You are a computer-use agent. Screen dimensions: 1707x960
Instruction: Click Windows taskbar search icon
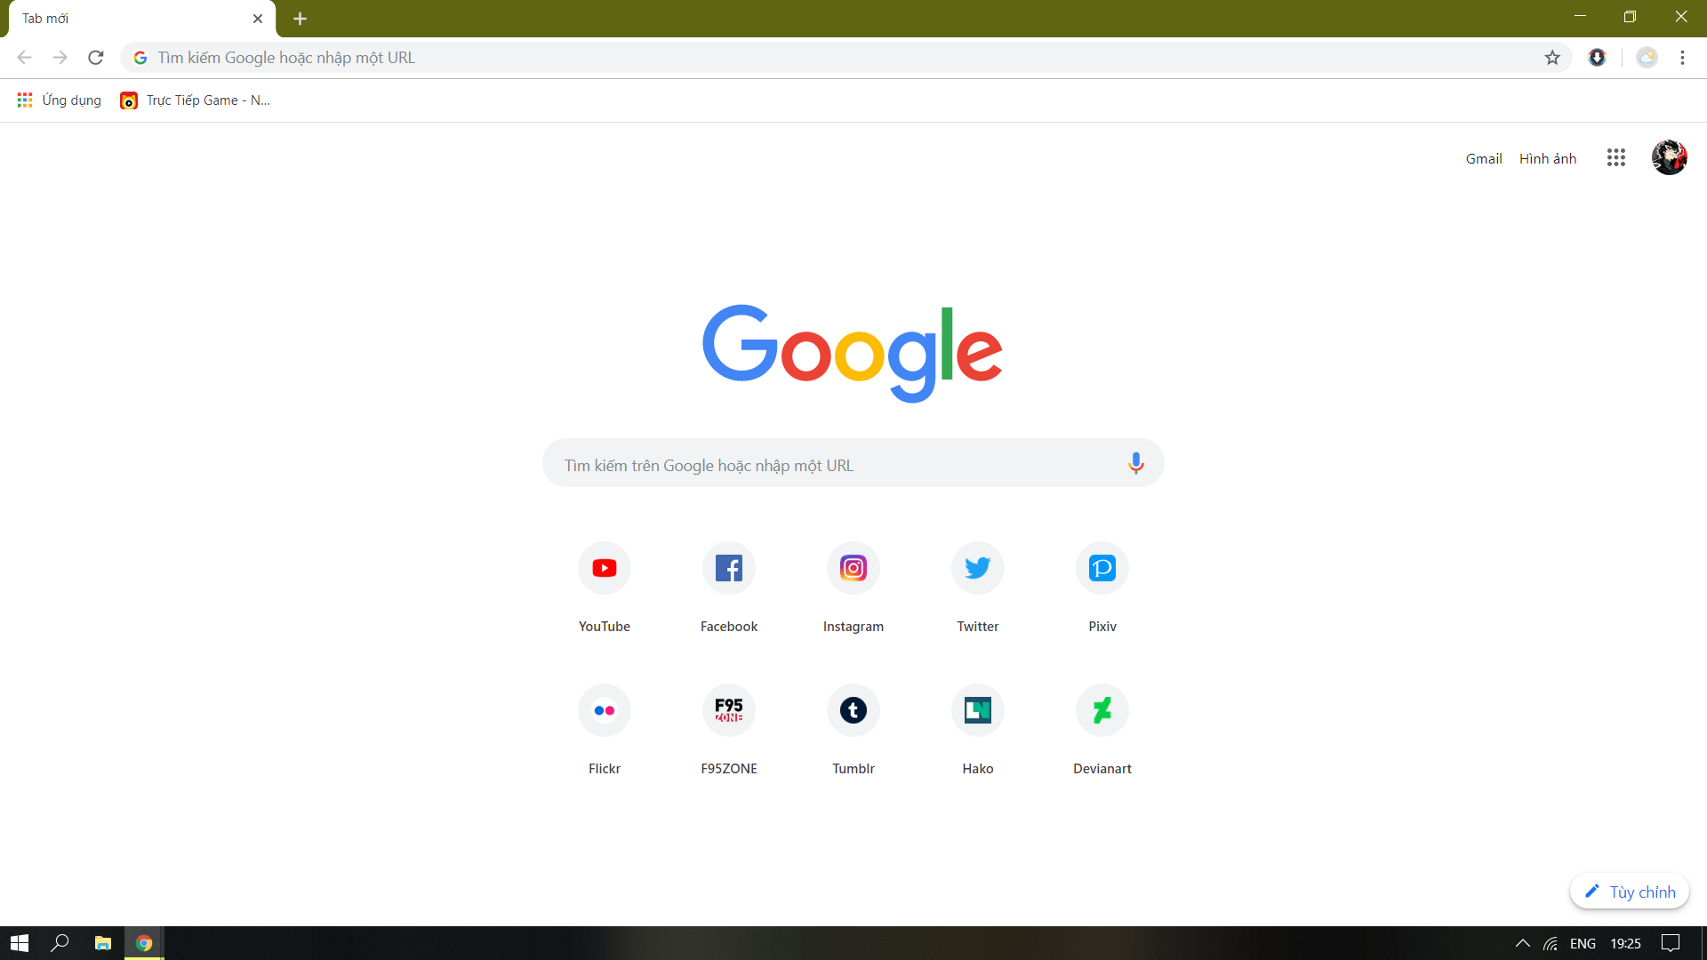coord(61,941)
